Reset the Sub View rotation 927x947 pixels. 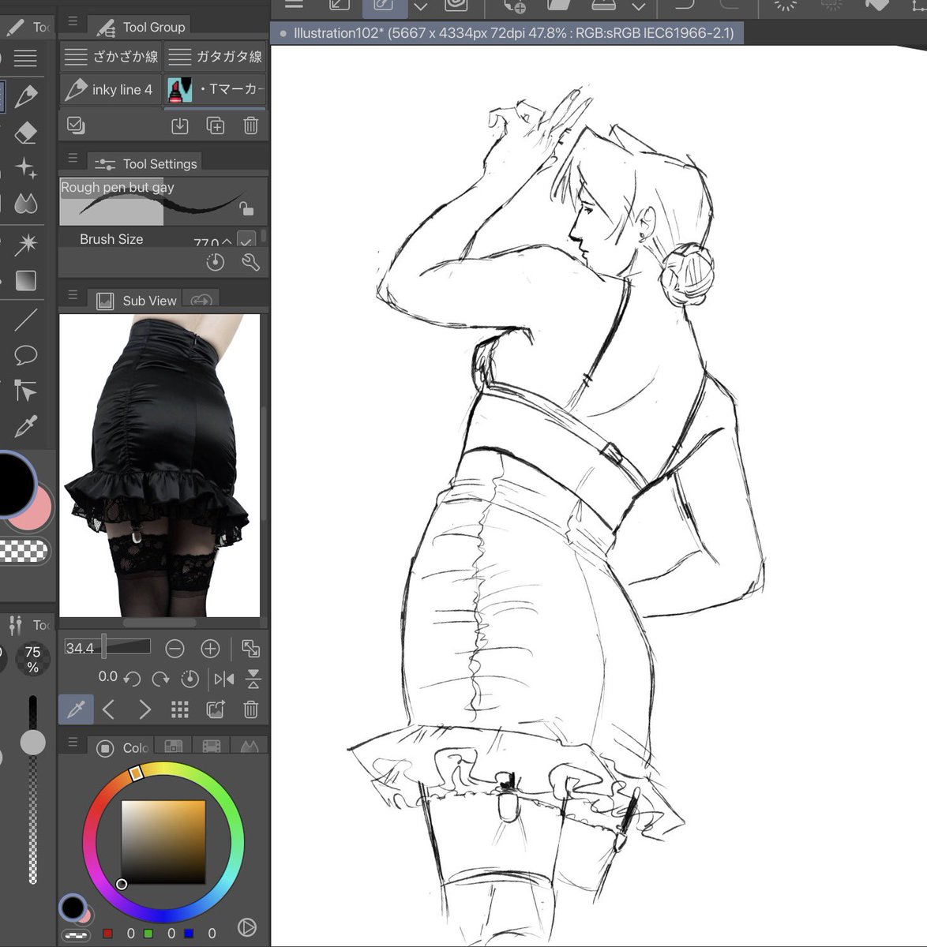coord(190,679)
